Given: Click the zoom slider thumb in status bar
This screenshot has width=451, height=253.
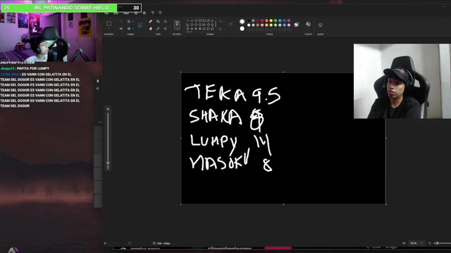Looking at the screenshot, I should [x=437, y=243].
